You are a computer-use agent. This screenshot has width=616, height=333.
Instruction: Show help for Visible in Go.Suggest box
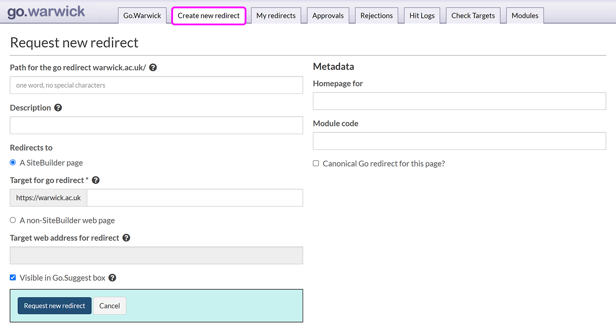click(x=112, y=278)
